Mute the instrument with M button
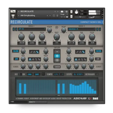 [71, 16]
